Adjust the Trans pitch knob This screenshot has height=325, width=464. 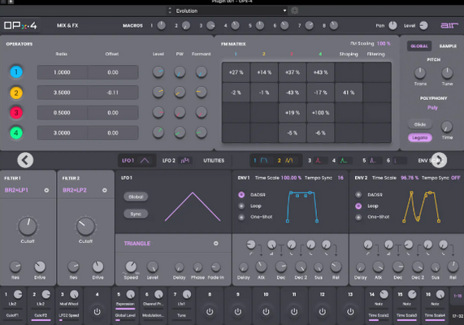420,72
